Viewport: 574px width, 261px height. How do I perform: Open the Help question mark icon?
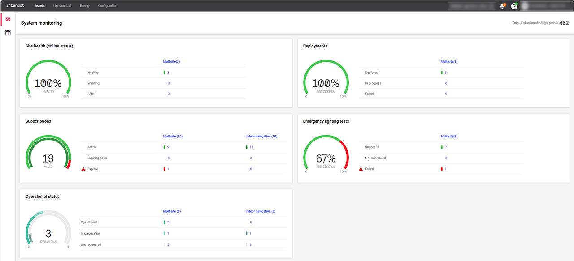coord(514,6)
